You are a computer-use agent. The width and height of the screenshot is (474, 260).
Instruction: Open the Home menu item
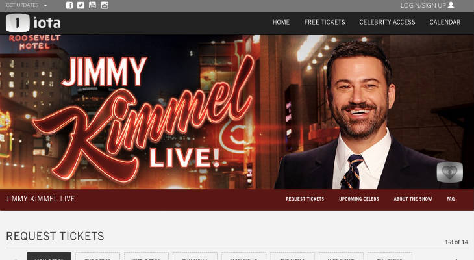[x=281, y=22]
